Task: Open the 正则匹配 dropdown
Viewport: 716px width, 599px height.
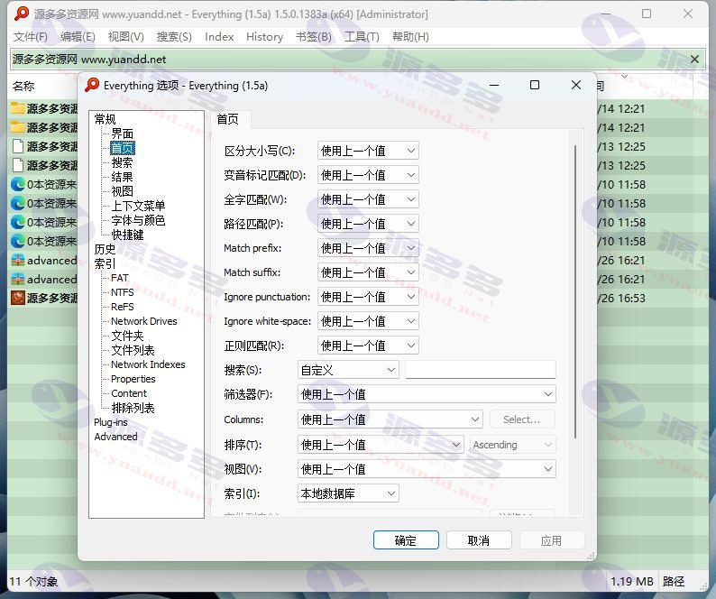Action: coord(368,346)
